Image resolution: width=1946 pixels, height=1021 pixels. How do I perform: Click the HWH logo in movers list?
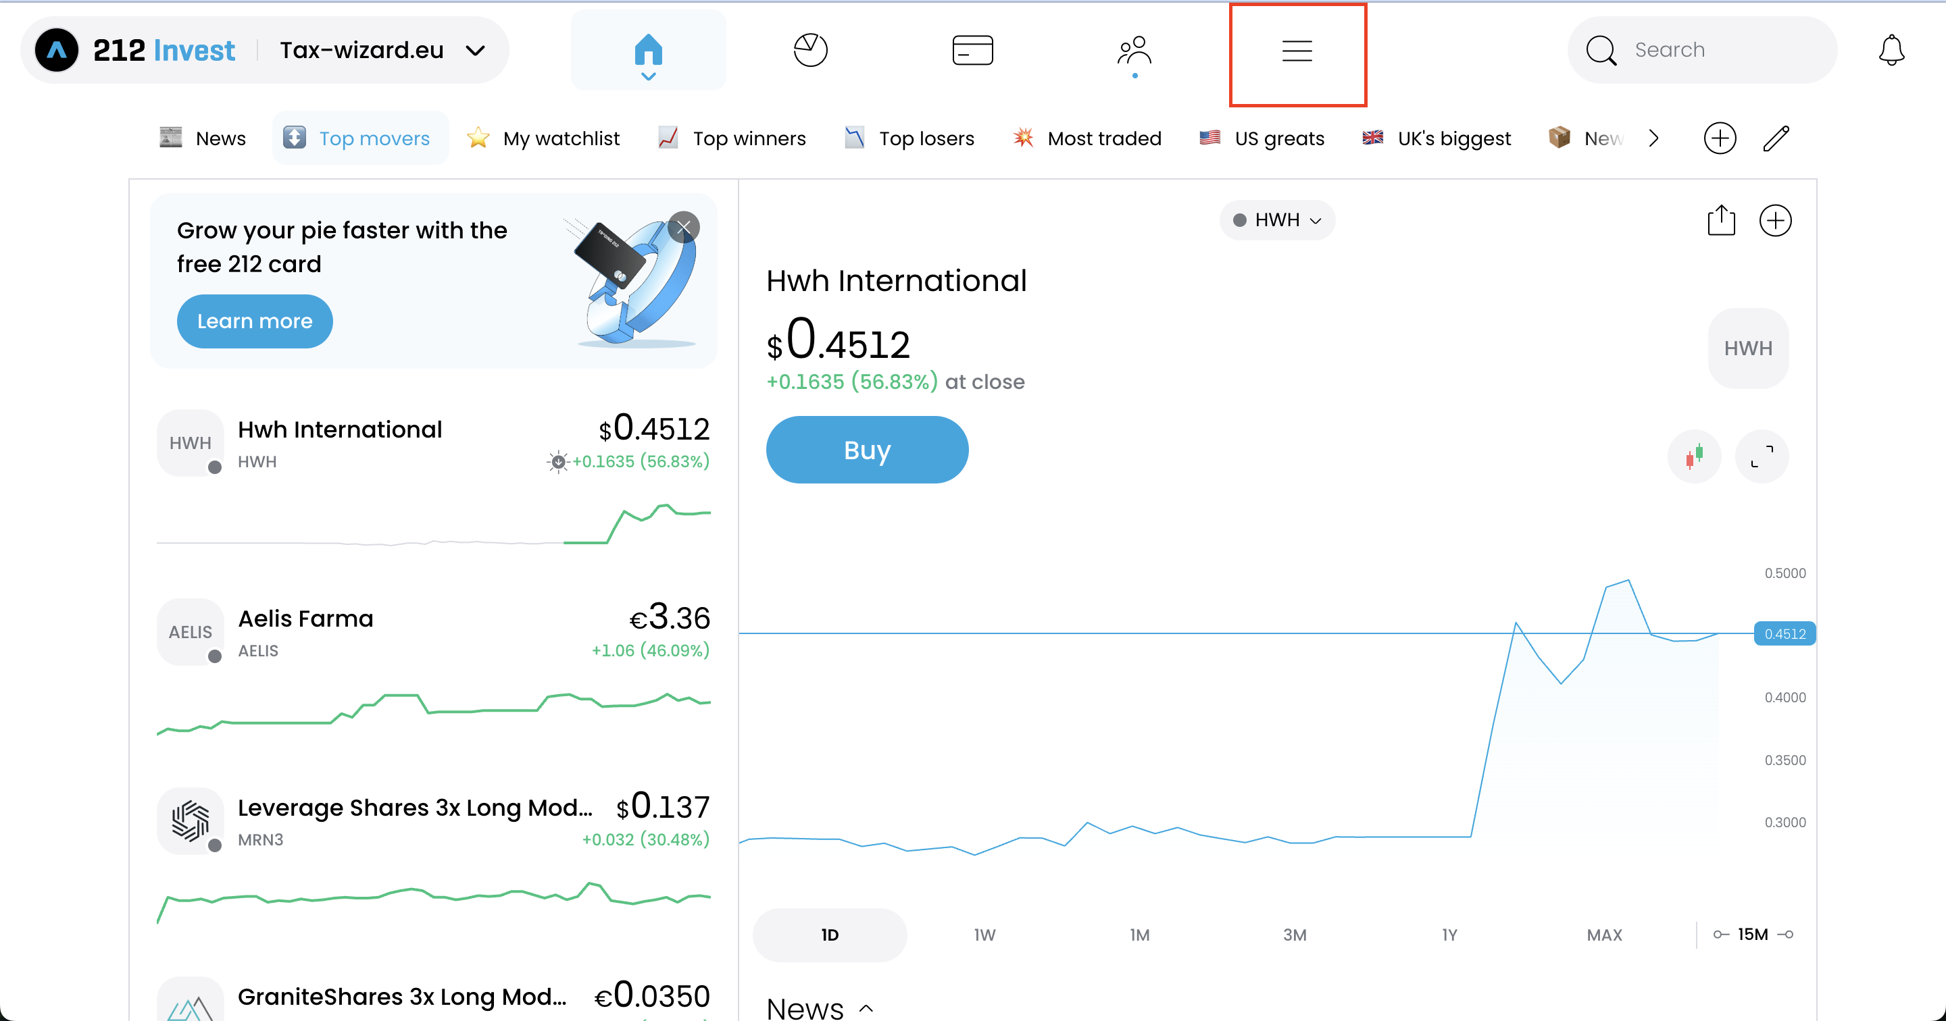coord(191,443)
